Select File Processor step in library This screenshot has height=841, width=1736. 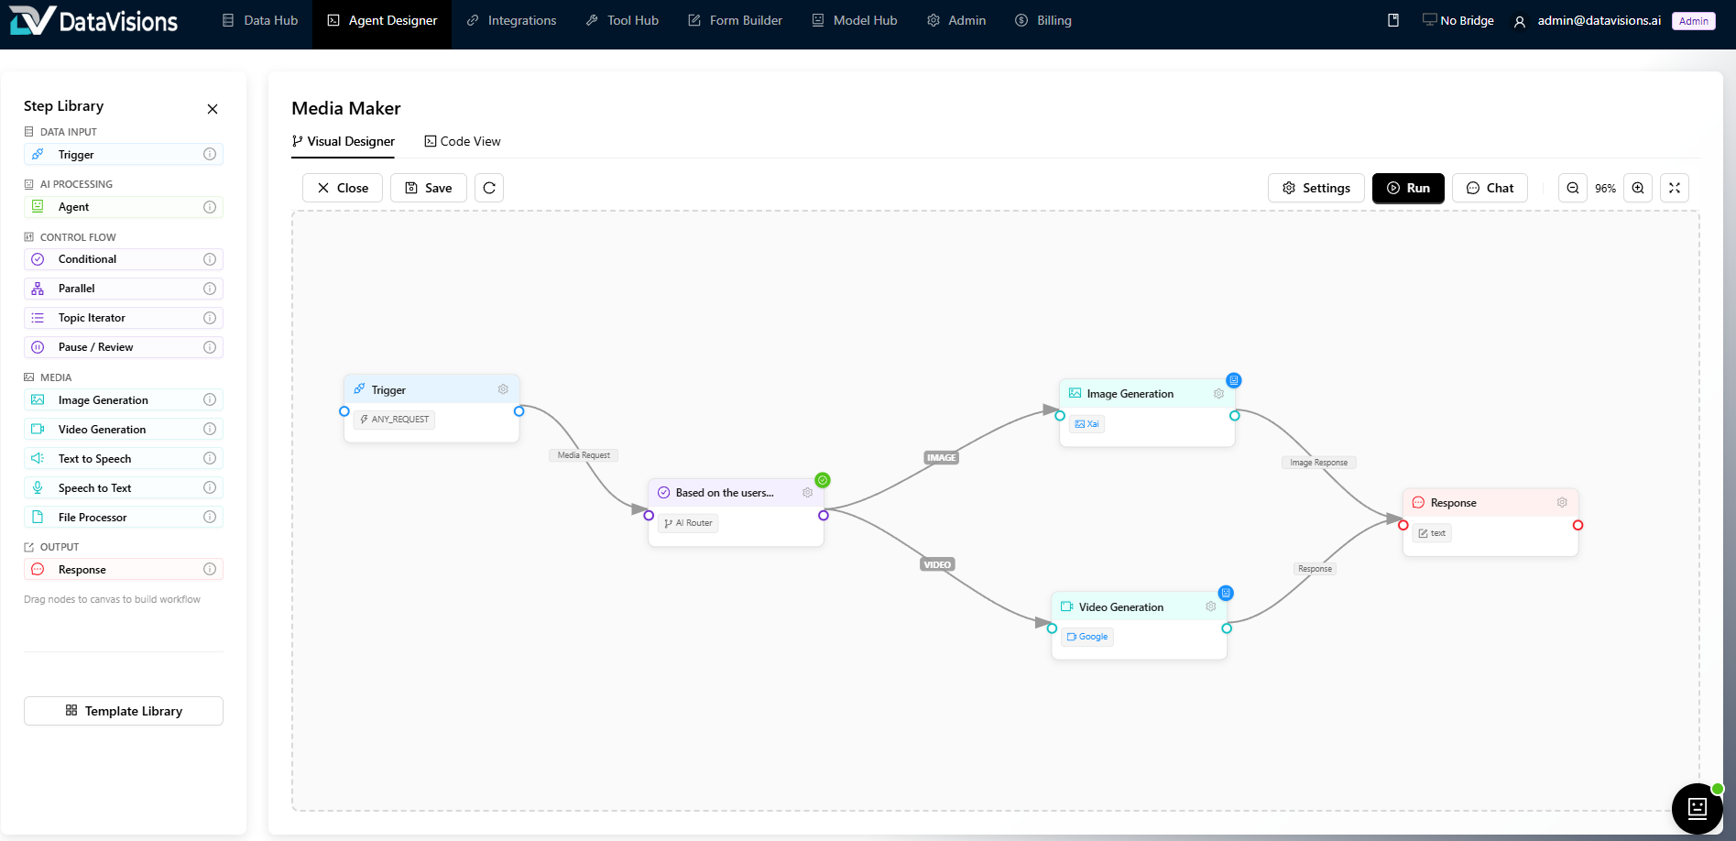coord(124,517)
